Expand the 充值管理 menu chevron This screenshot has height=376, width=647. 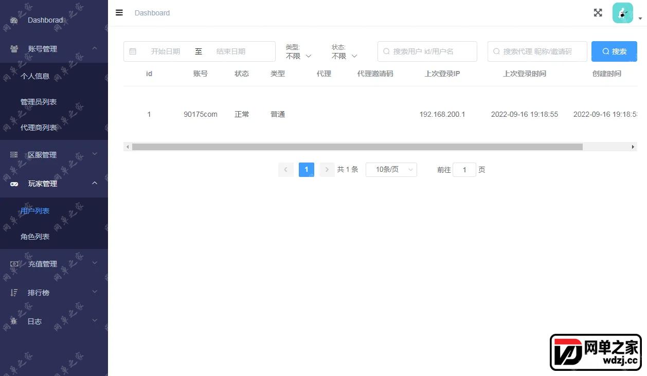(95, 263)
